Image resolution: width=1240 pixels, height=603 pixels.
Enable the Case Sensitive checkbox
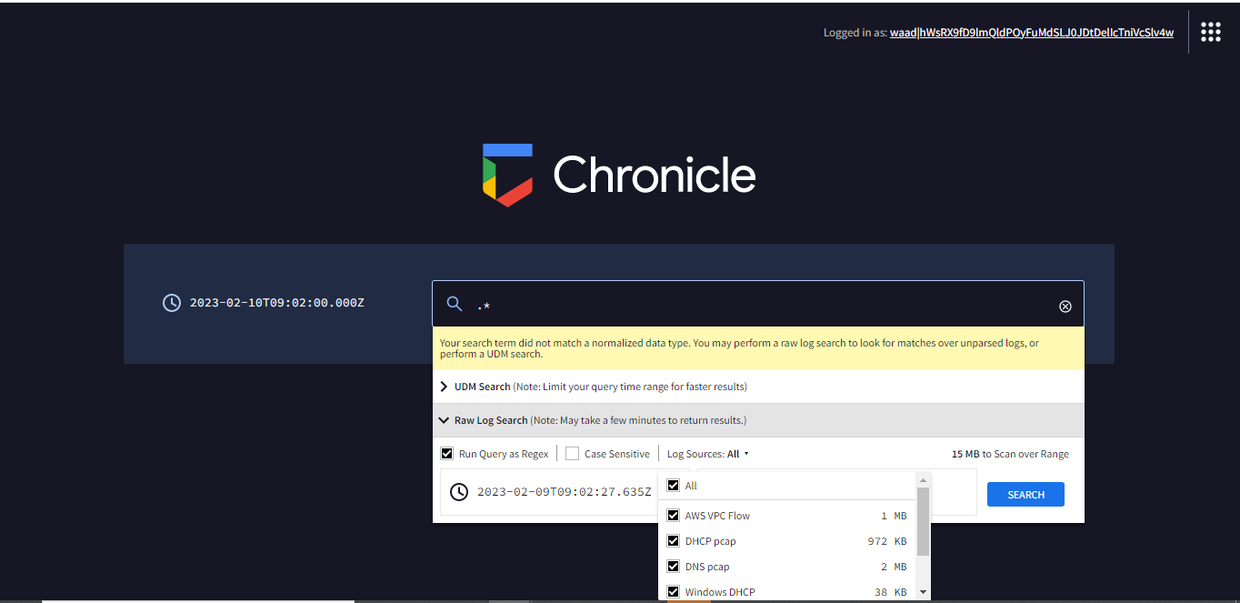pos(572,454)
